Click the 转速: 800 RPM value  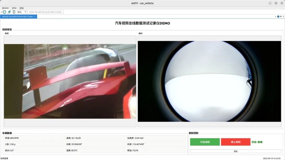coord(34,138)
